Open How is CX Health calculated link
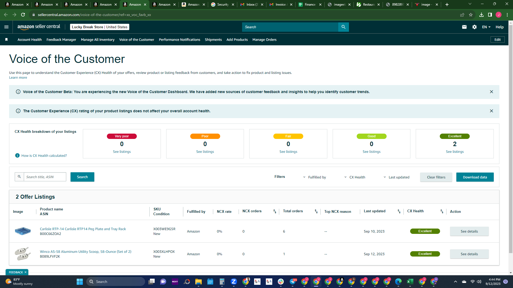513x288 pixels. (44, 155)
